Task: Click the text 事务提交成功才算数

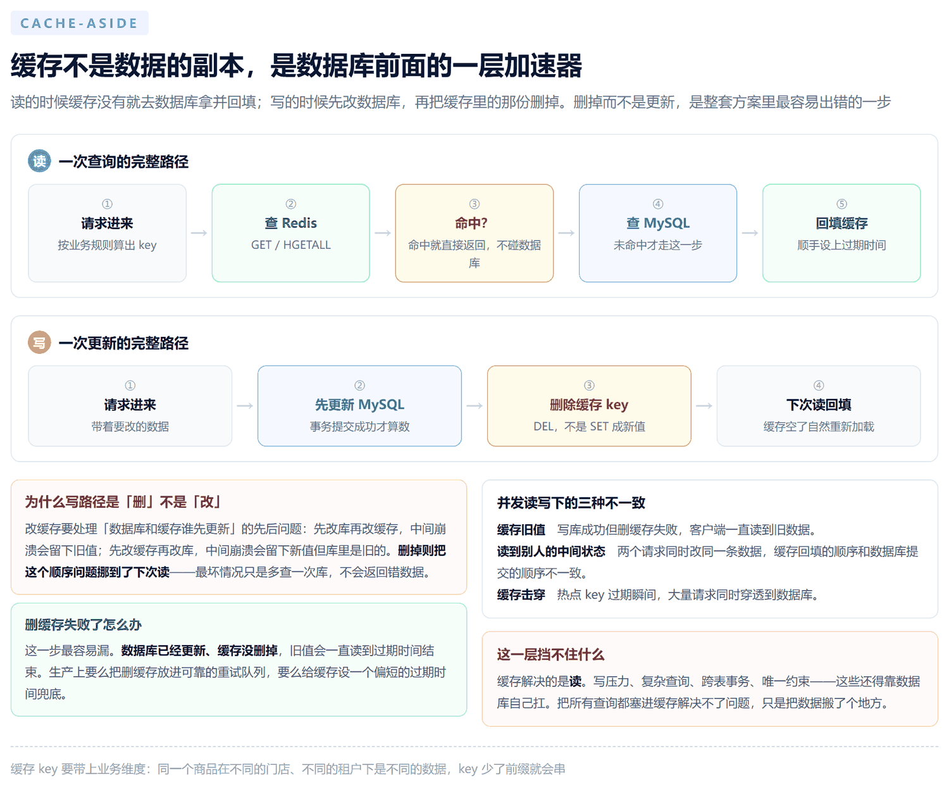Action: point(359,426)
